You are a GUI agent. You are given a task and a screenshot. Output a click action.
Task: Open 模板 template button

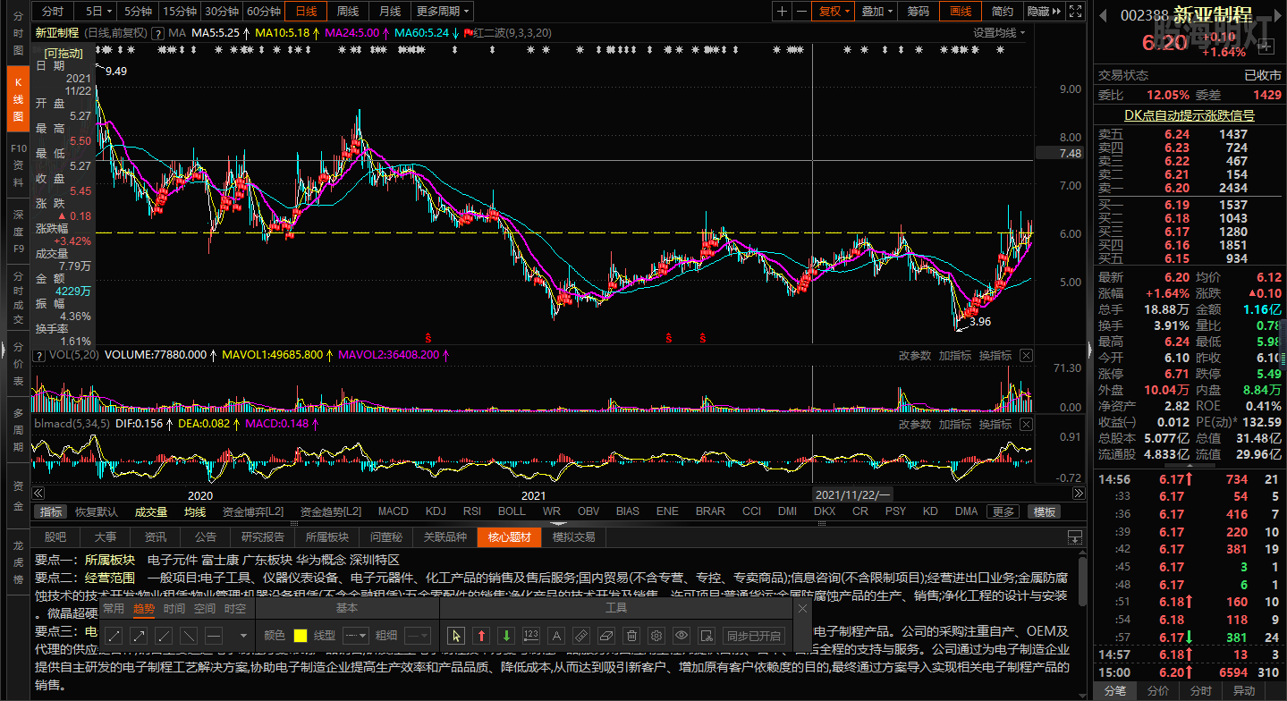pyautogui.click(x=1044, y=512)
